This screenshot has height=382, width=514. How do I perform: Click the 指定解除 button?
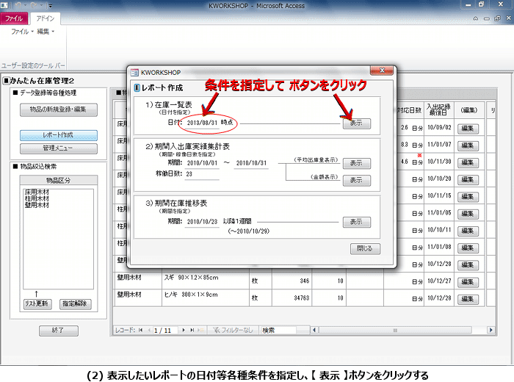pyautogui.click(x=75, y=304)
